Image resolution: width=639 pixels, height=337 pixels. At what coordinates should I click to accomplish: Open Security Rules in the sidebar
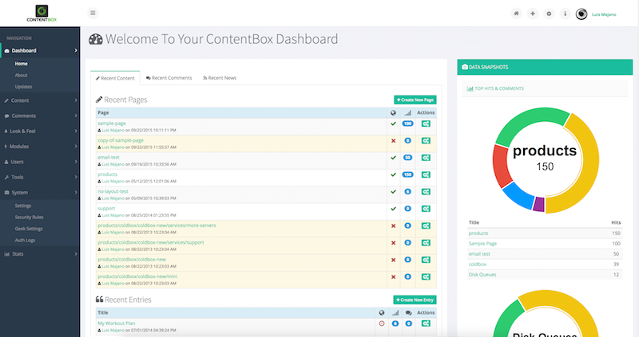pos(31,217)
